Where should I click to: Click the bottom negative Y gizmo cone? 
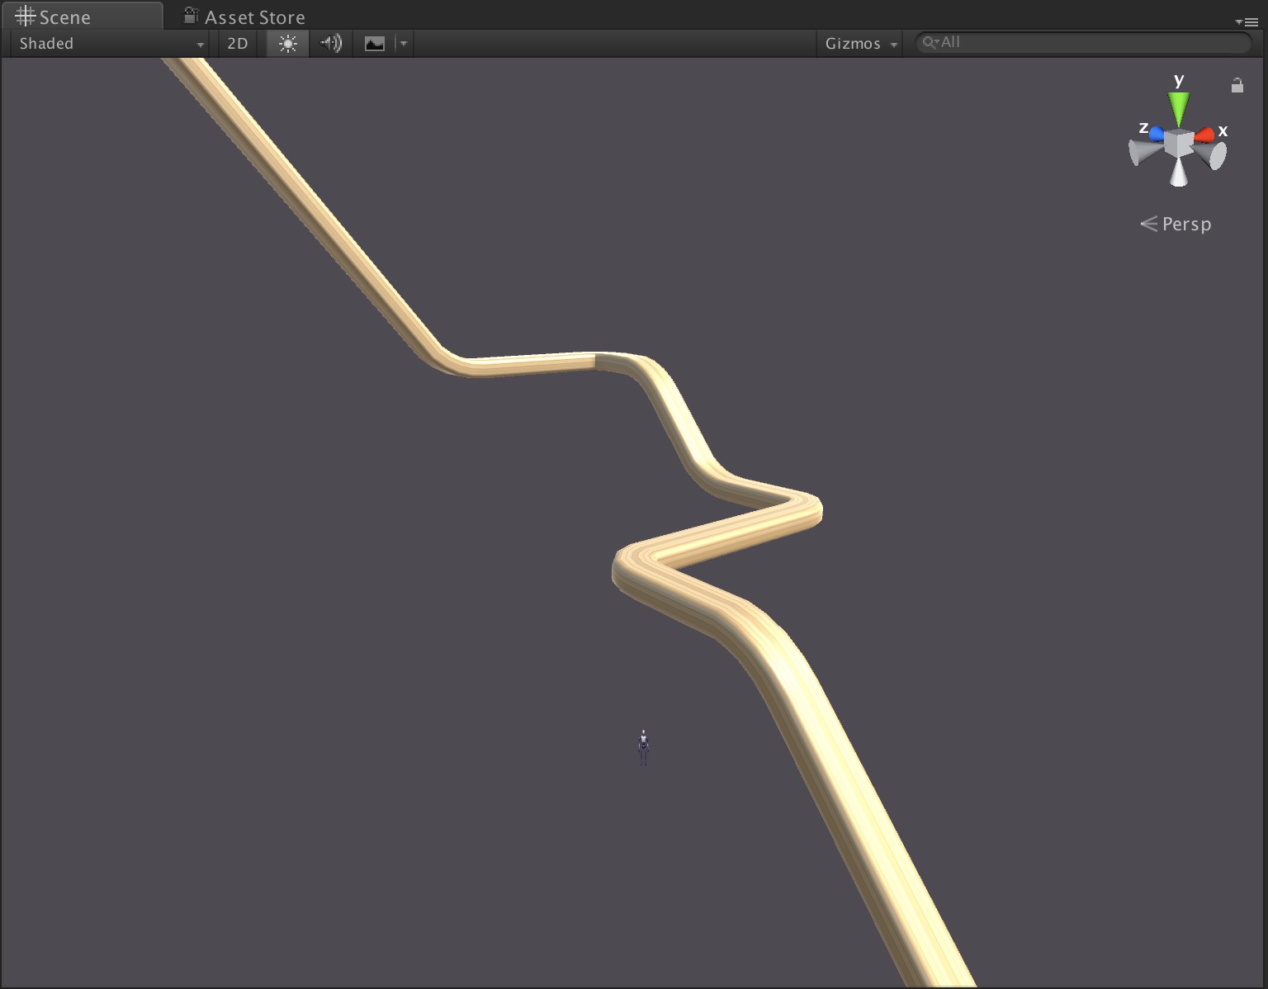[x=1179, y=172]
